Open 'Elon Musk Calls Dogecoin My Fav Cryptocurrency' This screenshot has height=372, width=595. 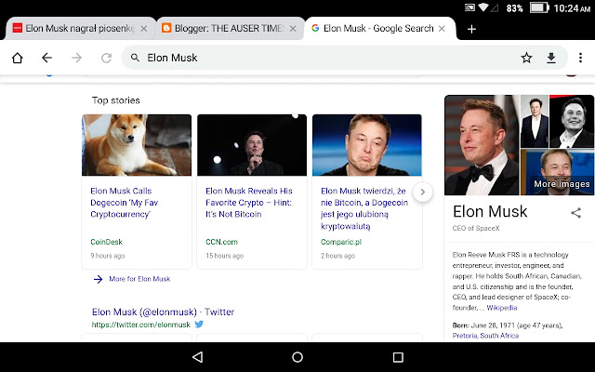[x=124, y=203]
